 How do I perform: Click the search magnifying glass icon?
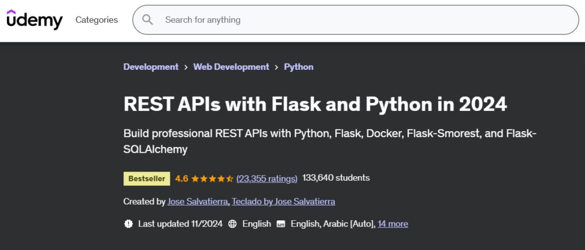point(148,20)
